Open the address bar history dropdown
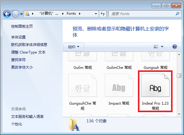 coord(96,14)
